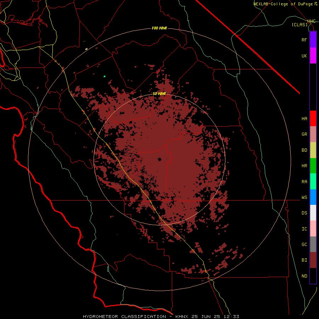This screenshot has height=319, width=319.
Task: Click the BI dark red legend swatch
Action: click(x=313, y=260)
